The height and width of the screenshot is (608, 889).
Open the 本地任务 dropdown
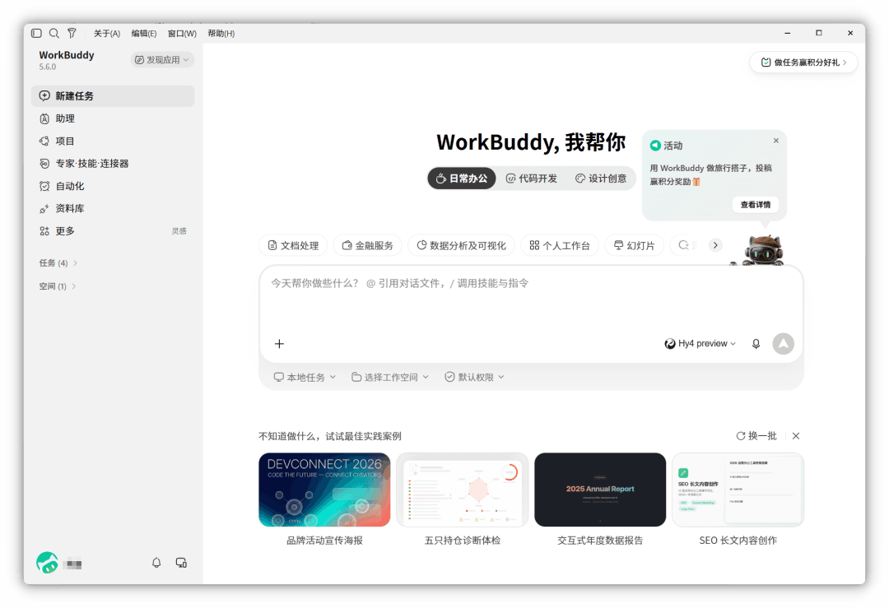click(x=305, y=377)
